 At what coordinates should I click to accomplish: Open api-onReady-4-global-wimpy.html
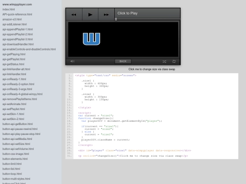pos(22,94)
